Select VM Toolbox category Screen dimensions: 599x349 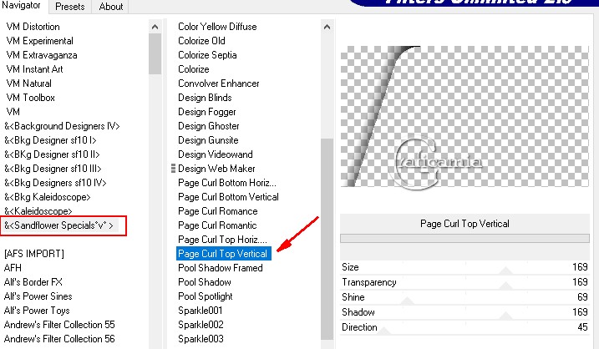[x=31, y=98]
